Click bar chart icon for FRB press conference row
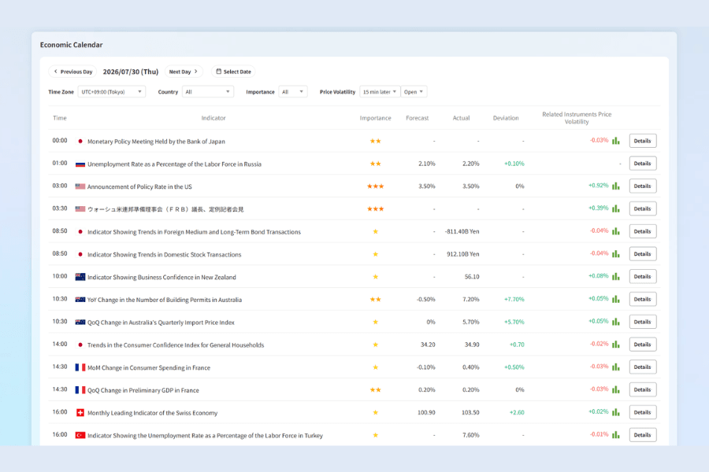709x472 pixels. pos(616,208)
